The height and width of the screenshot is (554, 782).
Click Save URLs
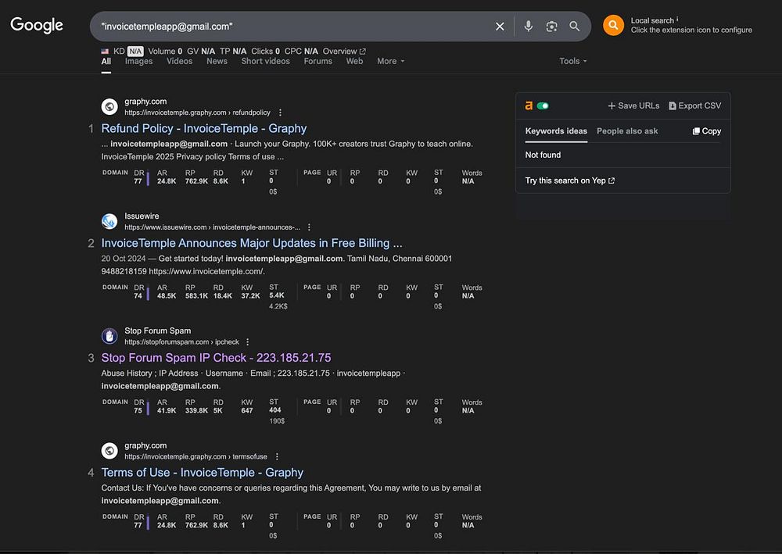633,105
